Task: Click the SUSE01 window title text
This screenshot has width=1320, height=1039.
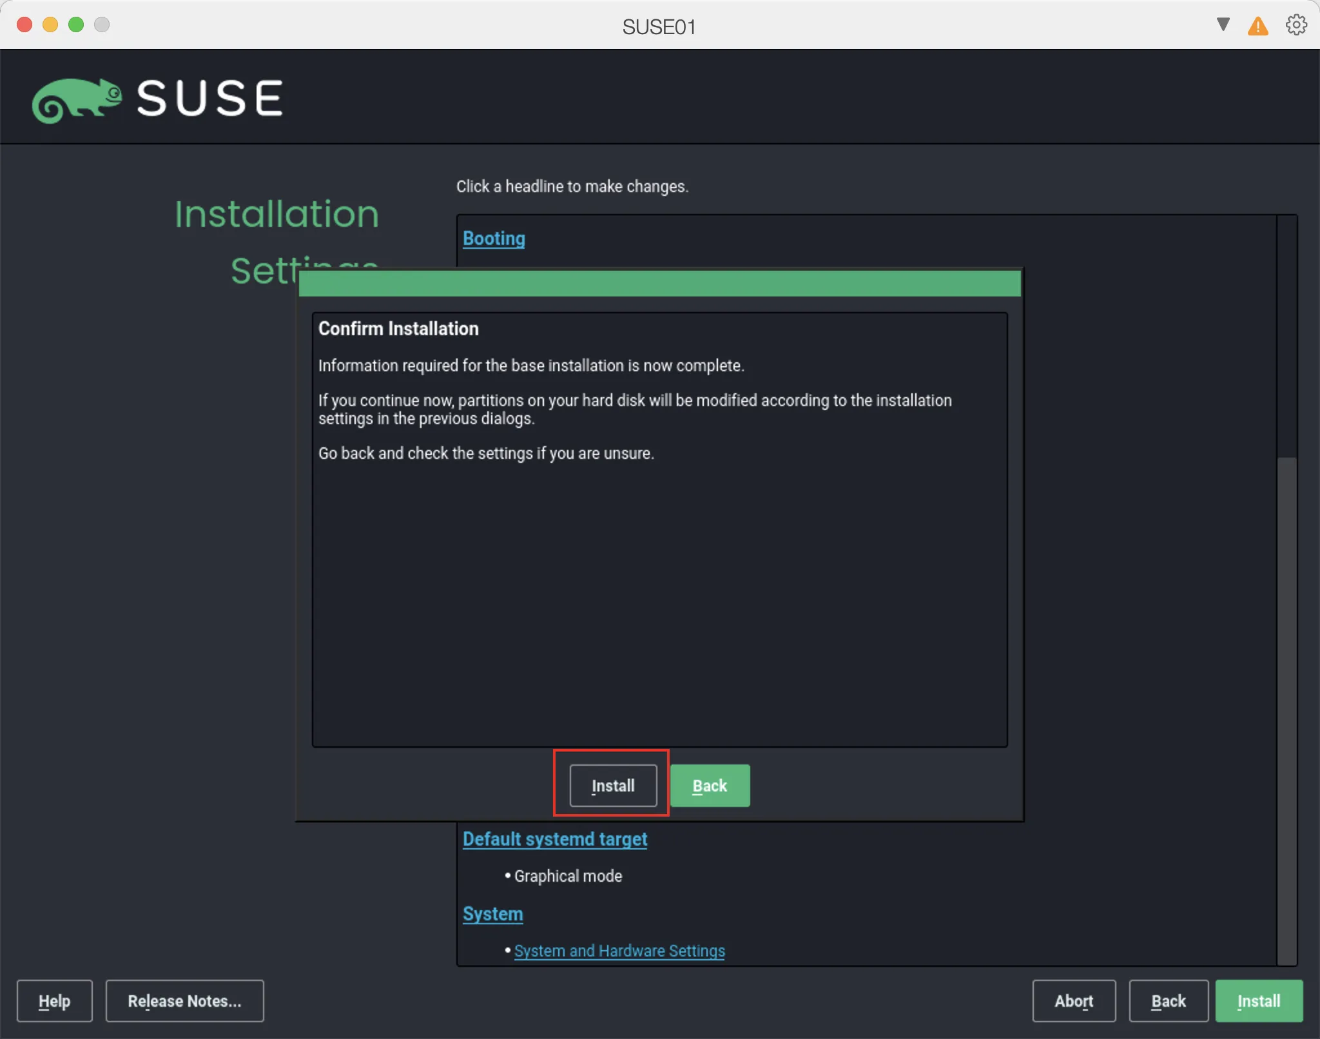Action: coord(659,26)
